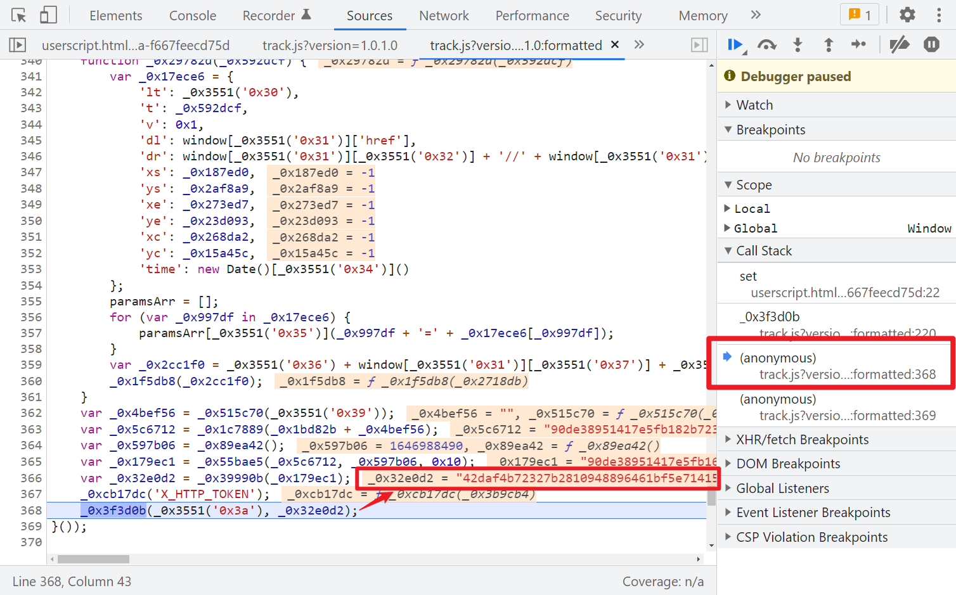Image resolution: width=956 pixels, height=595 pixels.
Task: Open the Performance tab
Action: 533,15
